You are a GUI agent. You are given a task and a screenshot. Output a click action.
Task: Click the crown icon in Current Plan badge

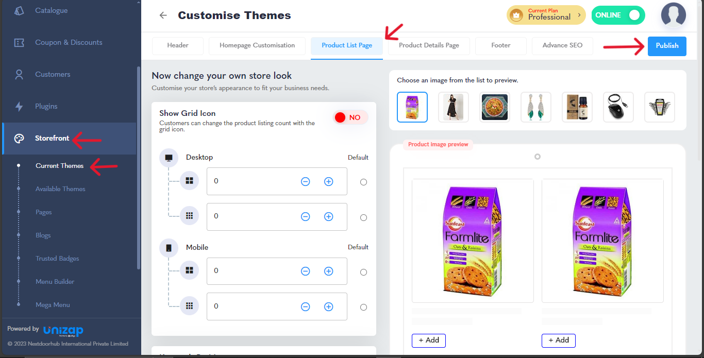pos(516,15)
